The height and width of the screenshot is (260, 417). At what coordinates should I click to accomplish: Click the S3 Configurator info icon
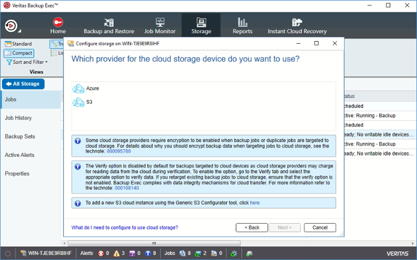click(x=78, y=203)
